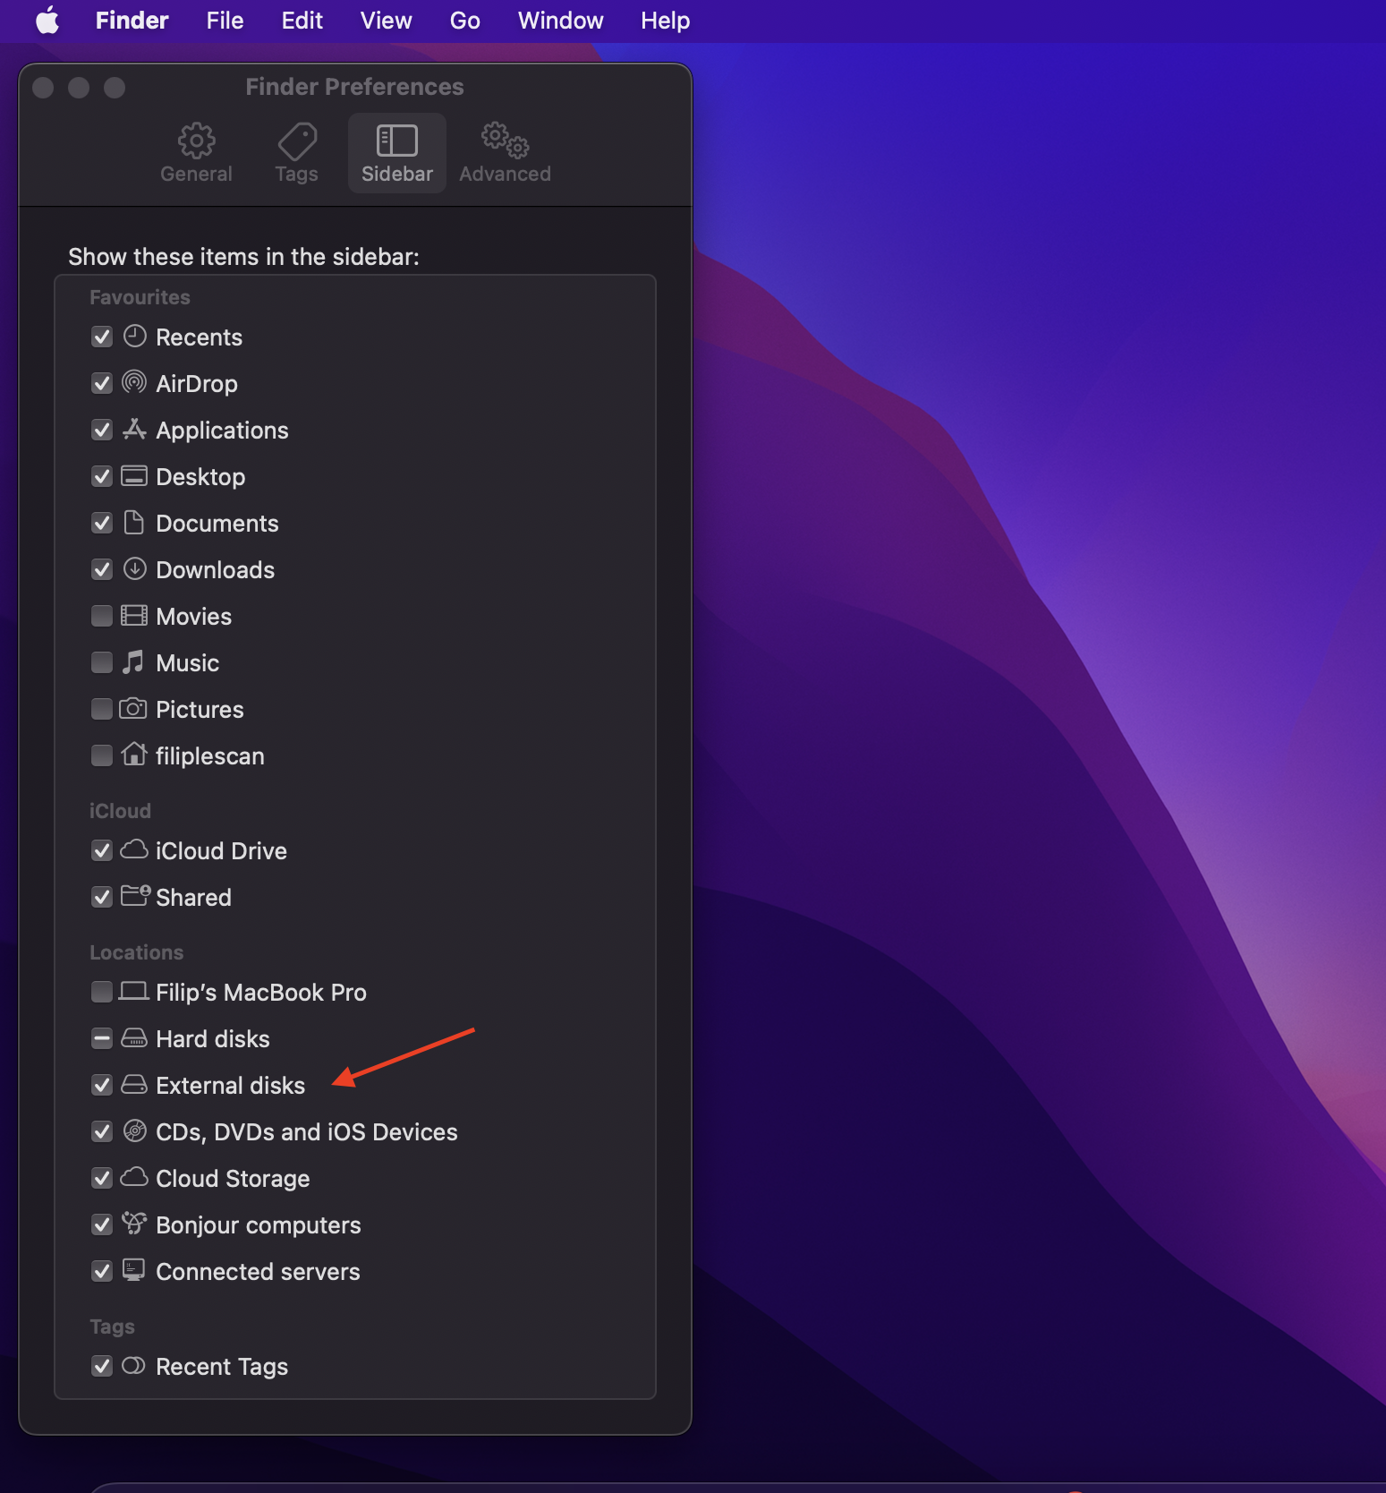This screenshot has height=1493, width=1386.
Task: Uncheck the Bonjour computers checkbox
Action: coord(102,1224)
